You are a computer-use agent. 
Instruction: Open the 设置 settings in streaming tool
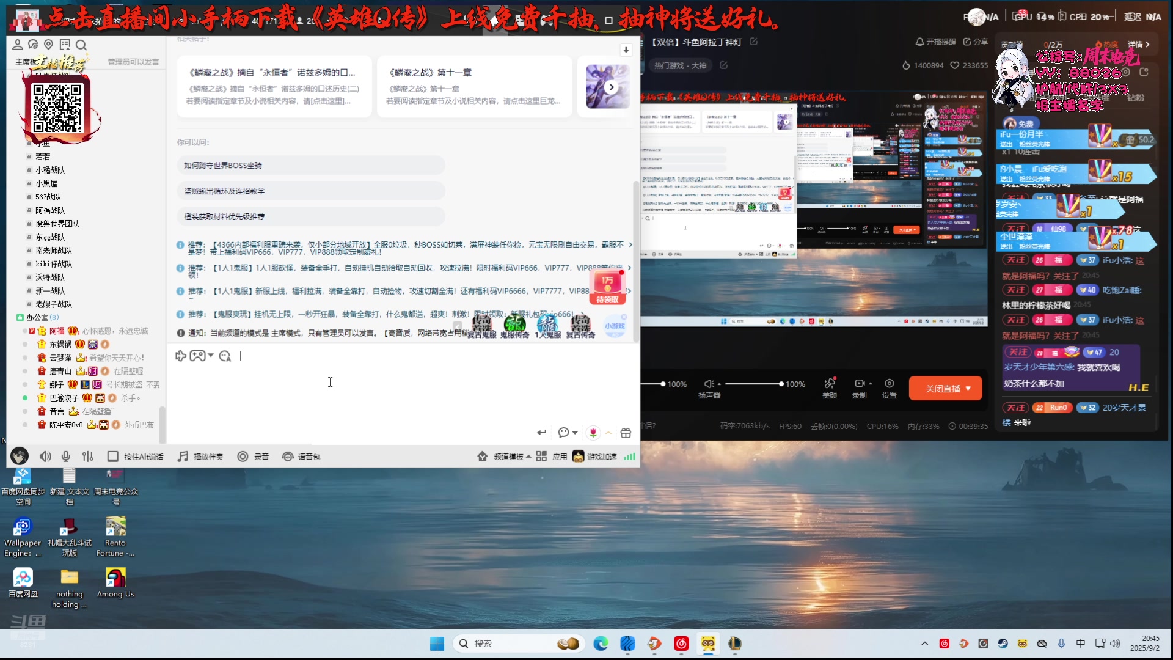[890, 388]
